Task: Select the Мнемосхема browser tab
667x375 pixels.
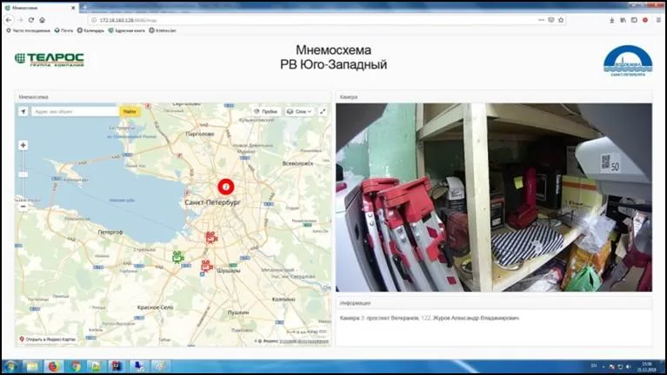Action: [x=39, y=8]
